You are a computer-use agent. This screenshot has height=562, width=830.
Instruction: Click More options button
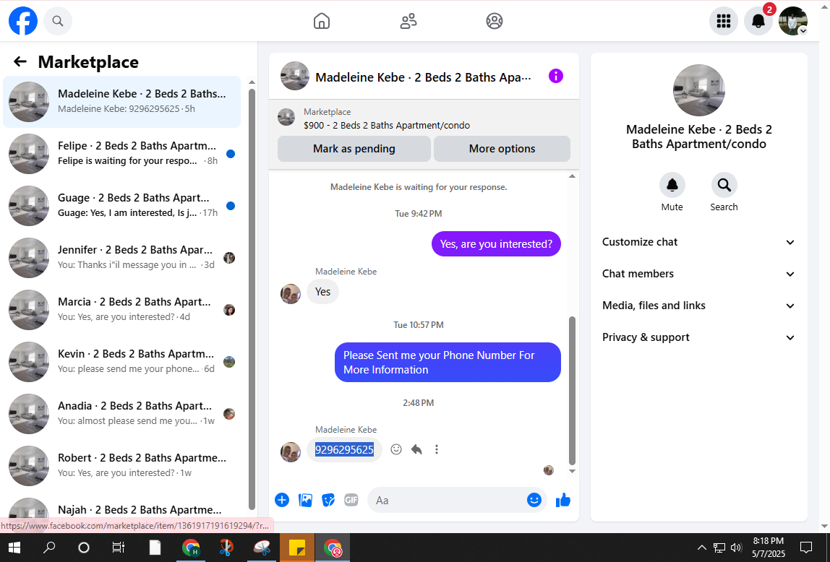[x=502, y=149]
